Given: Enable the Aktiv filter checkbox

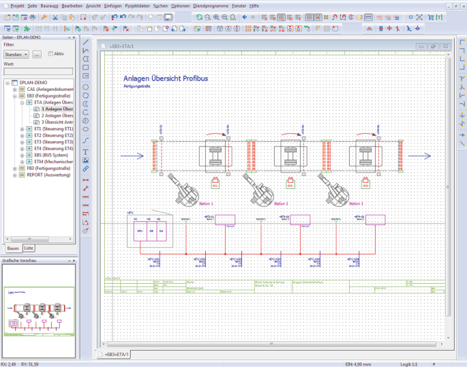Looking at the screenshot, I should (x=50, y=53).
